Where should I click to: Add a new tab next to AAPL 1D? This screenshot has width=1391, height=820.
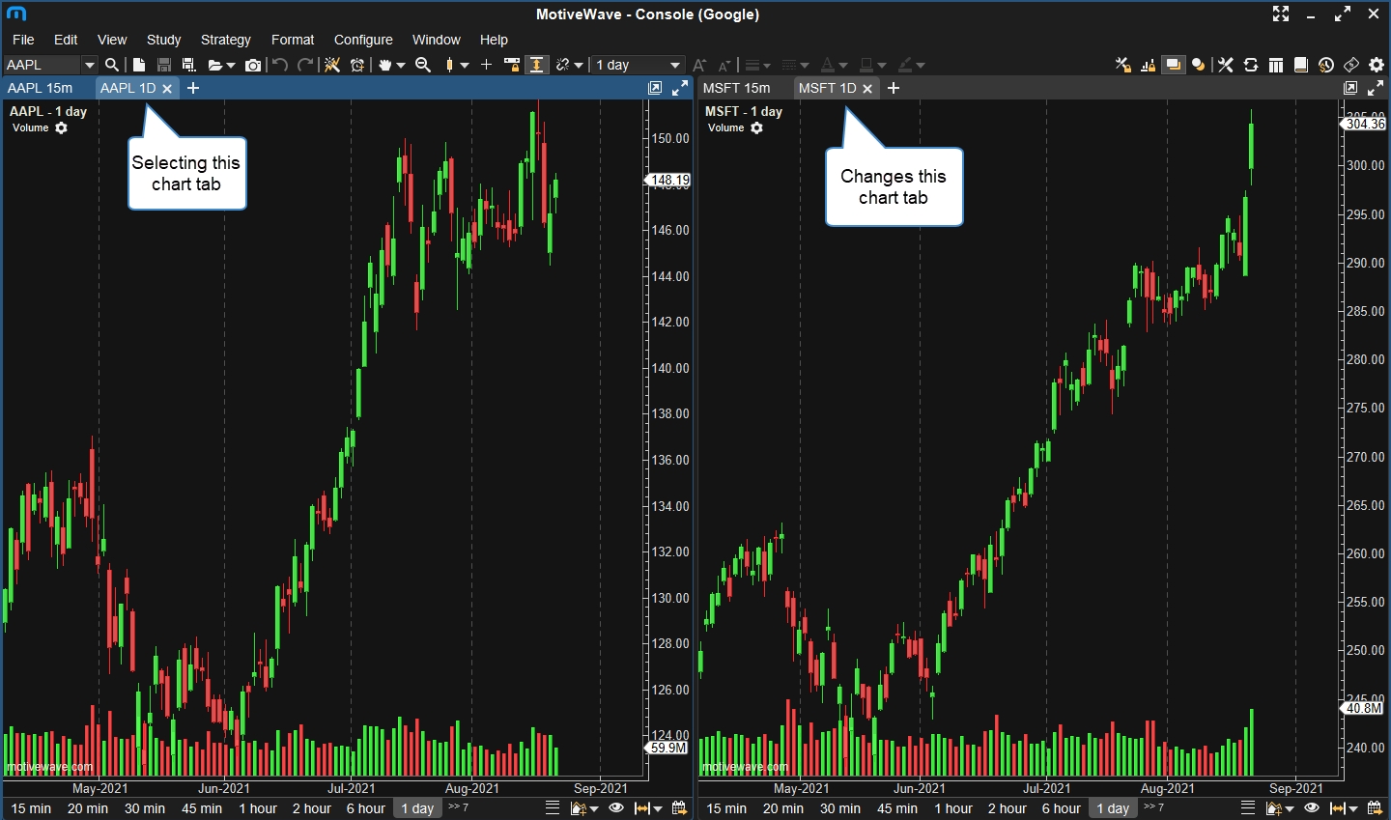[193, 88]
